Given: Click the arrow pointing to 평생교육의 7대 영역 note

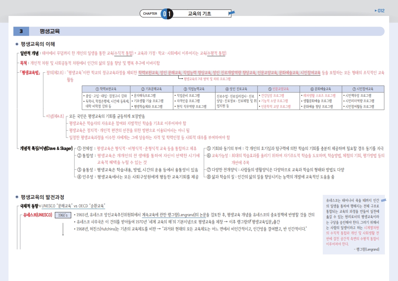Looking at the screenshot, I should click(x=180, y=78).
